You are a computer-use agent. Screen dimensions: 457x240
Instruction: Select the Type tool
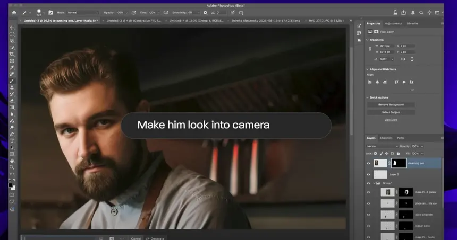[12, 140]
